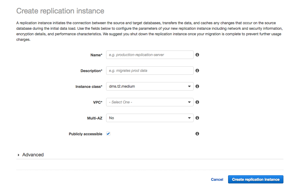Show the Multi-AZ info icon details
Viewport: 300px width, 190px height.
197,118
